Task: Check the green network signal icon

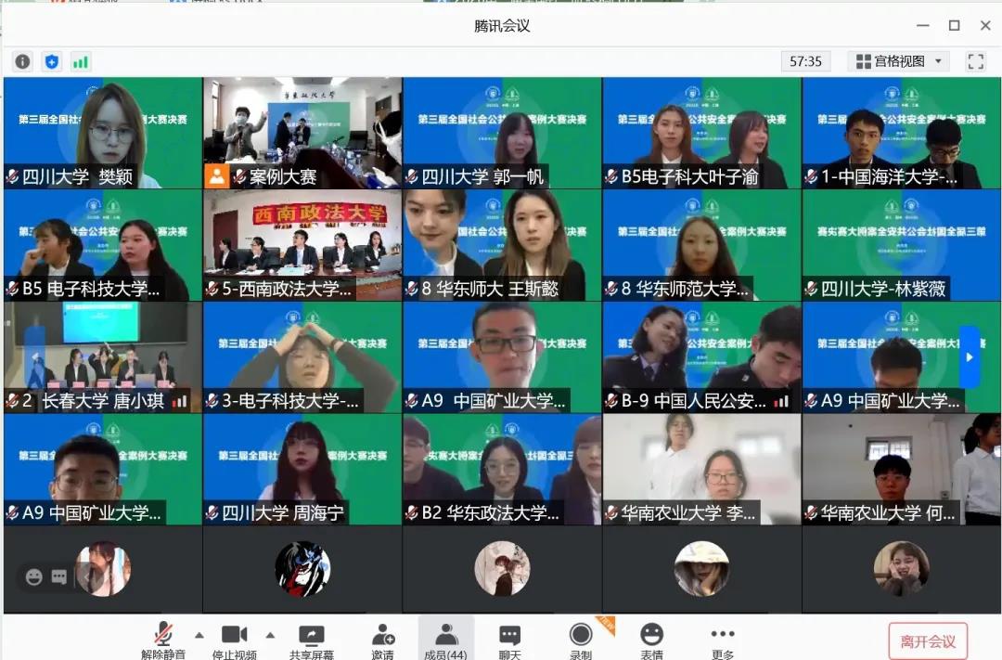Action: 81,61
